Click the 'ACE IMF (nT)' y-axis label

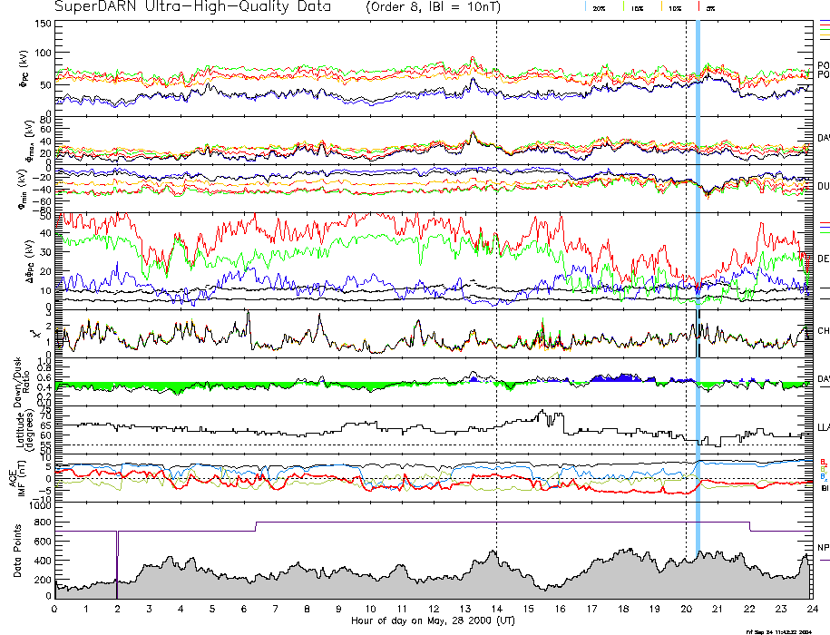[17, 478]
